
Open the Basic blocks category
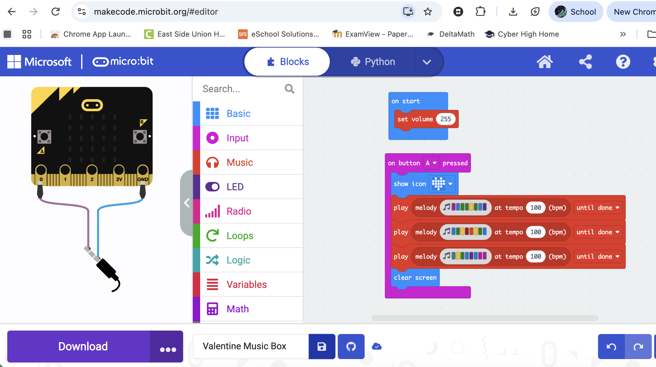coord(248,114)
